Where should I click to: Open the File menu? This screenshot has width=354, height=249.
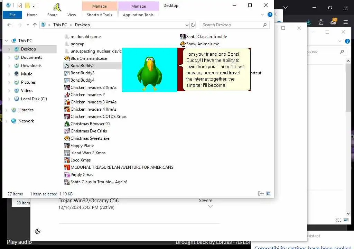(12, 15)
